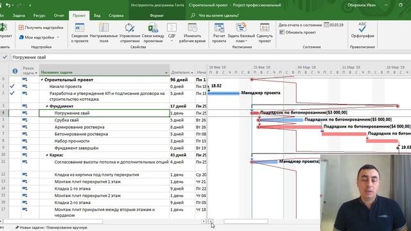Click the 96 дней duration cell
Viewport: 411px width, 231px height.
[x=182, y=80]
